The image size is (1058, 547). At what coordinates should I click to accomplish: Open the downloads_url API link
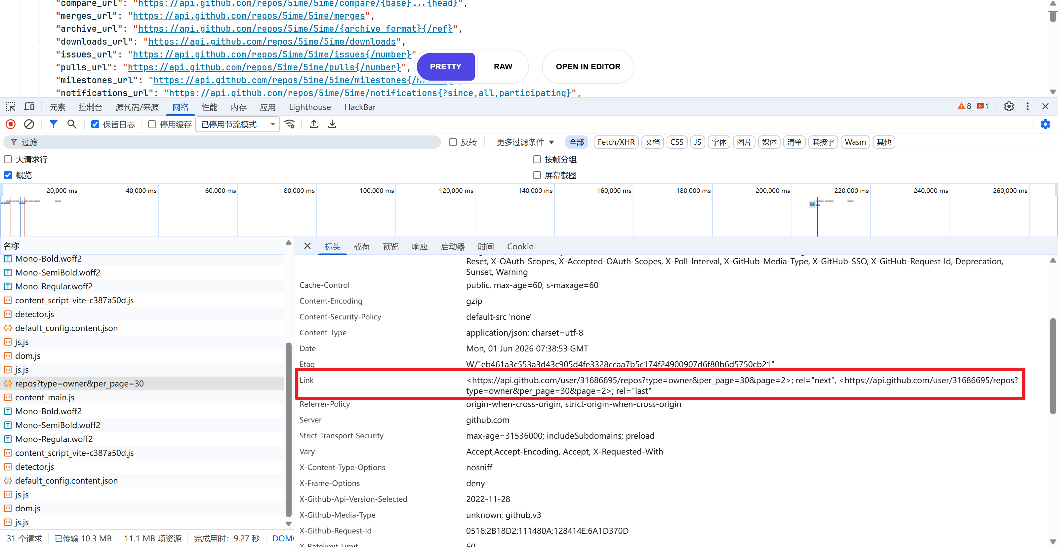pos(272,41)
